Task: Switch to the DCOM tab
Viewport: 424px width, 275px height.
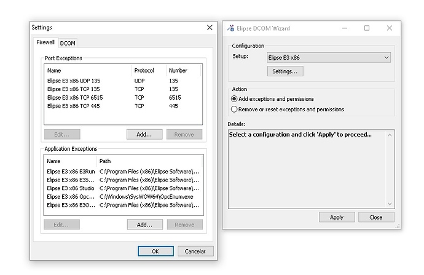Action: [x=68, y=43]
